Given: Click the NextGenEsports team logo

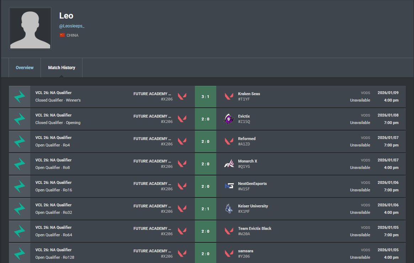Looking at the screenshot, I should (229, 186).
